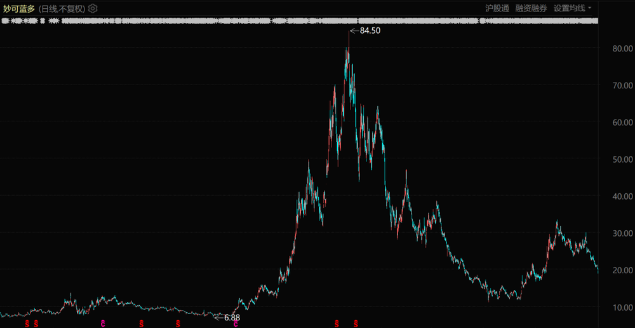Screen dimensions: 635x328
Task: Expand the 设置均线 dropdown
Action: click(572, 8)
